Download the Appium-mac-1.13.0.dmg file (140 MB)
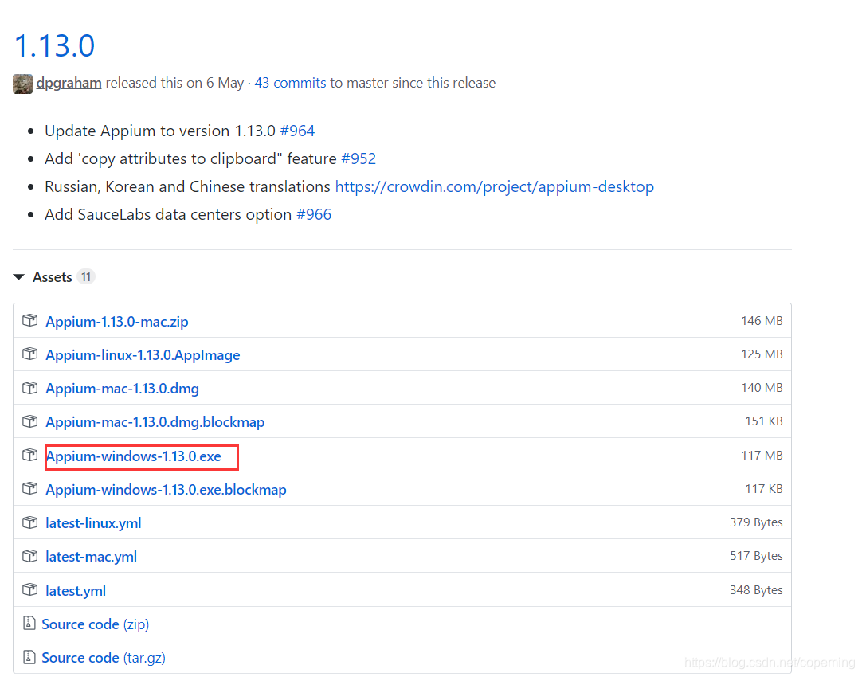Screen dimensions: 862x677 click(x=123, y=389)
